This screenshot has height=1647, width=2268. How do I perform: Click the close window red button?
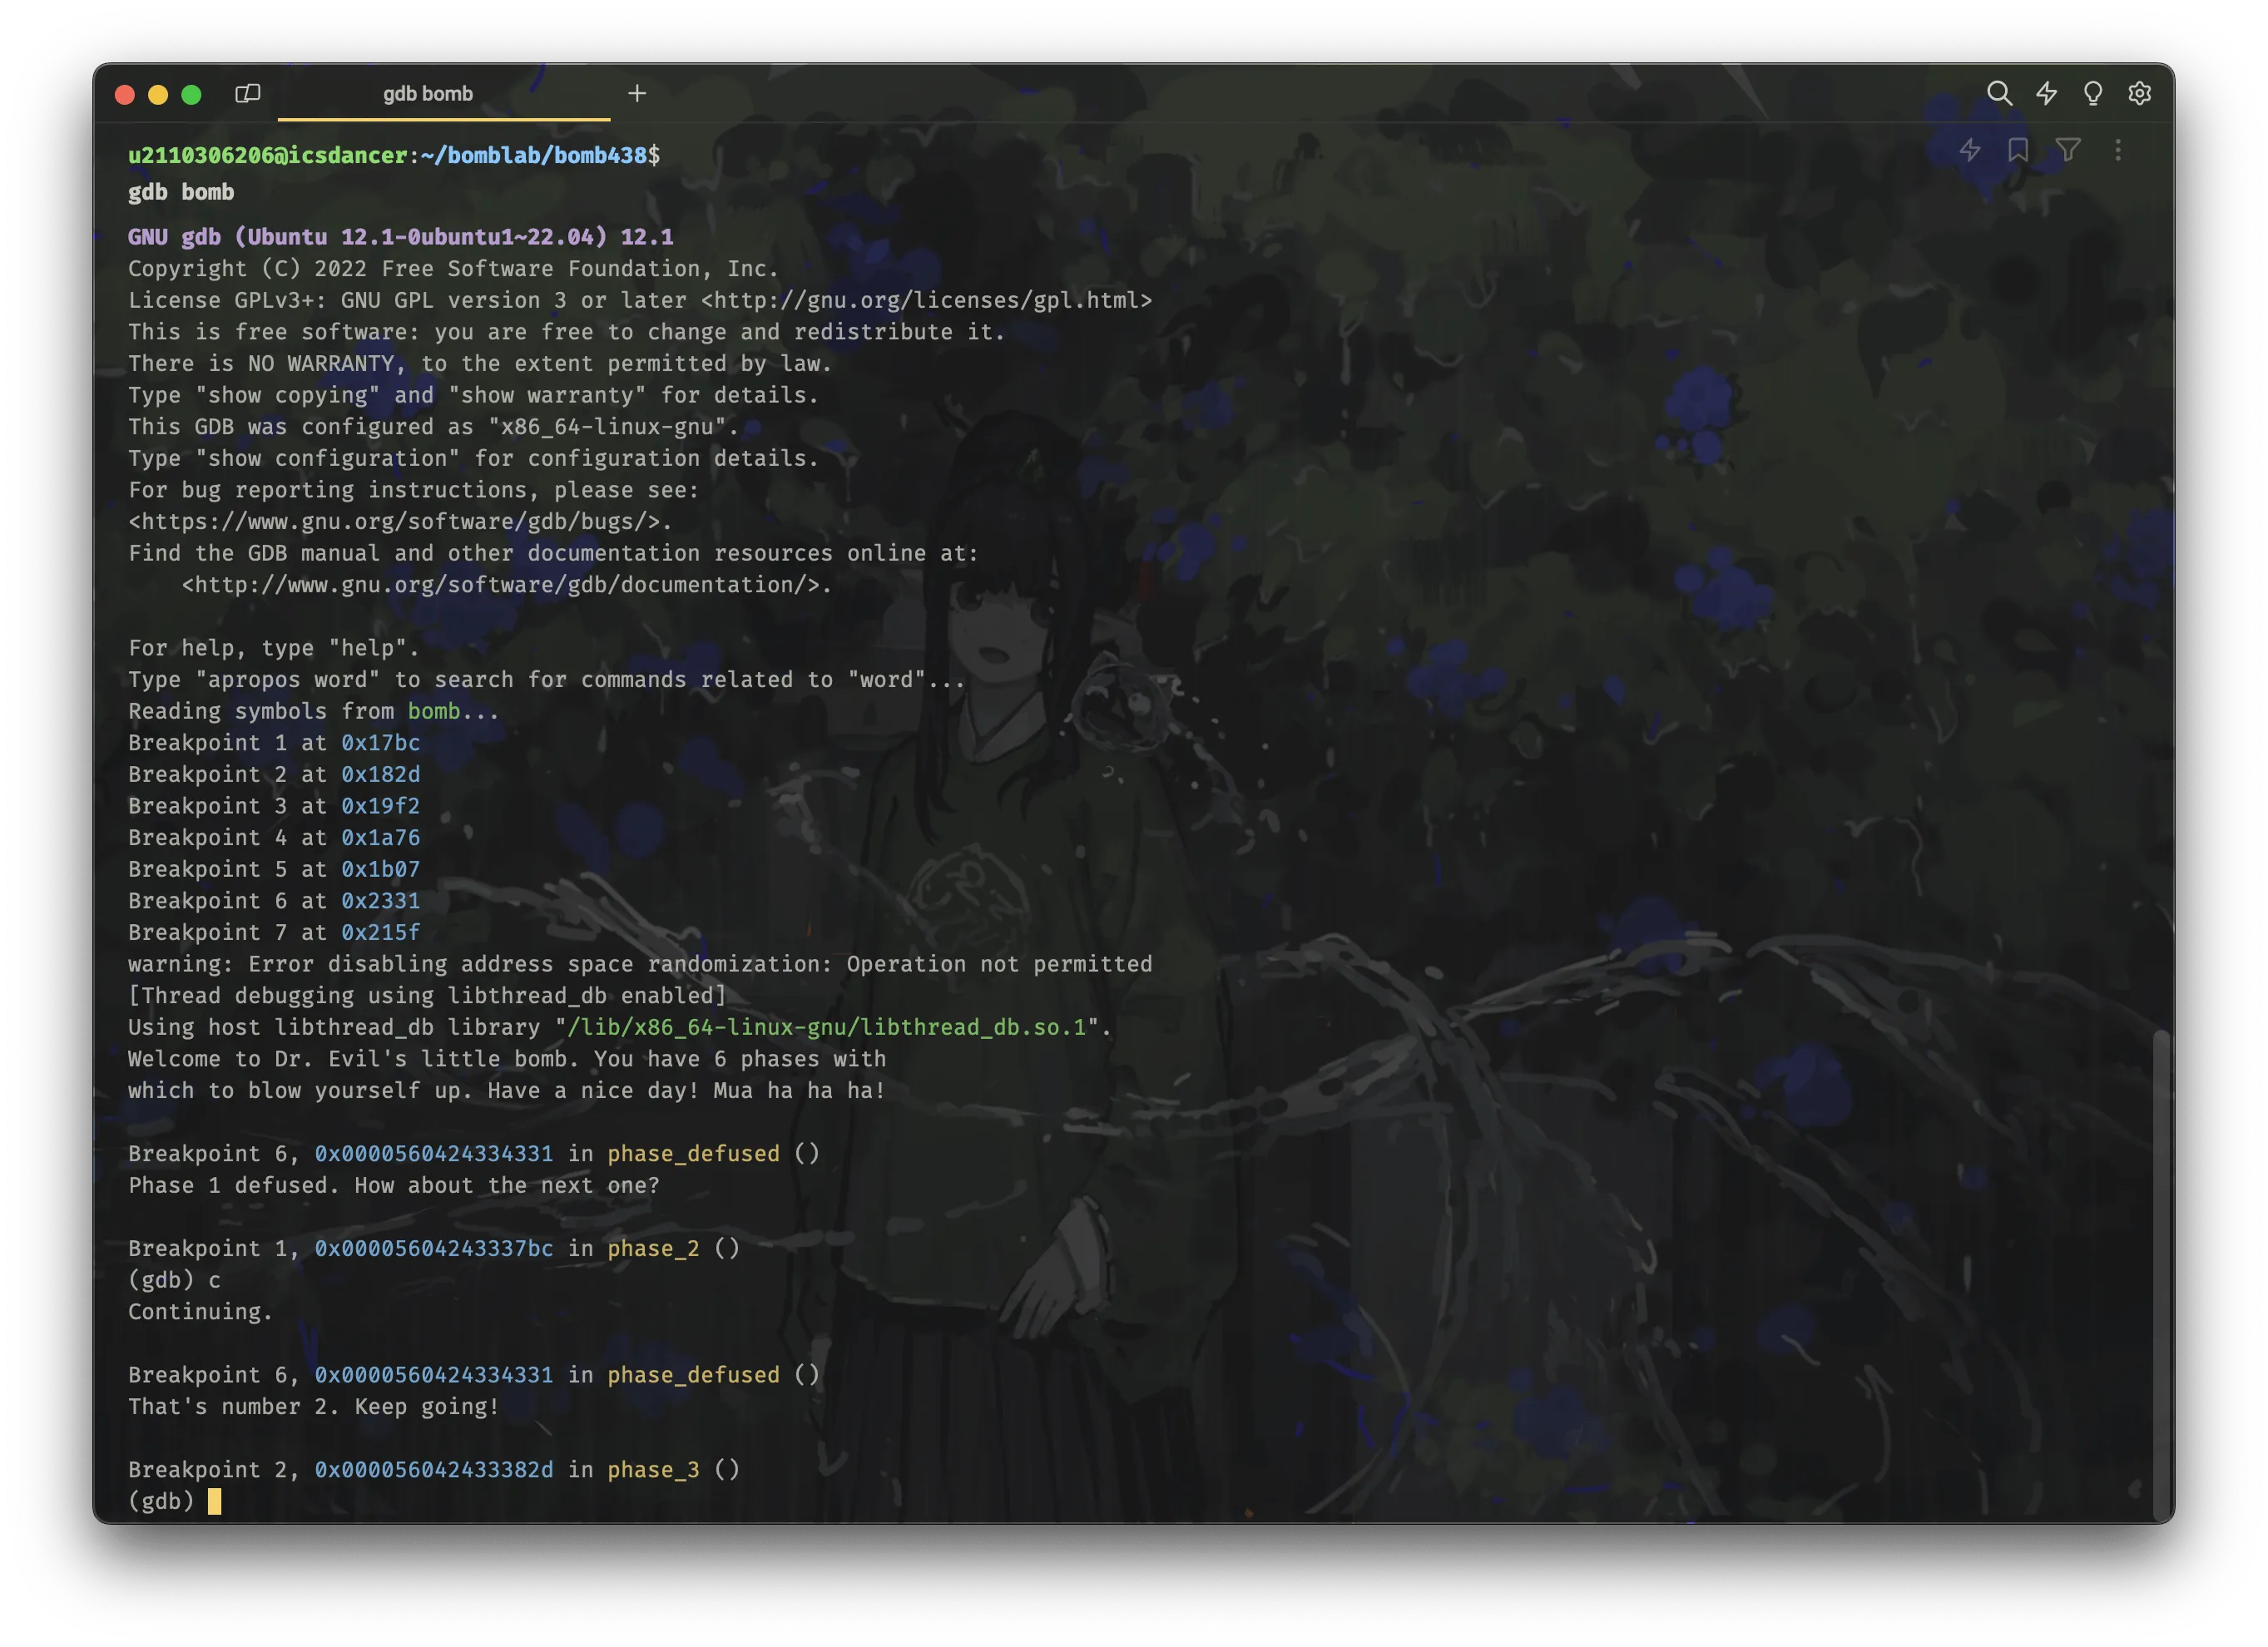125,94
